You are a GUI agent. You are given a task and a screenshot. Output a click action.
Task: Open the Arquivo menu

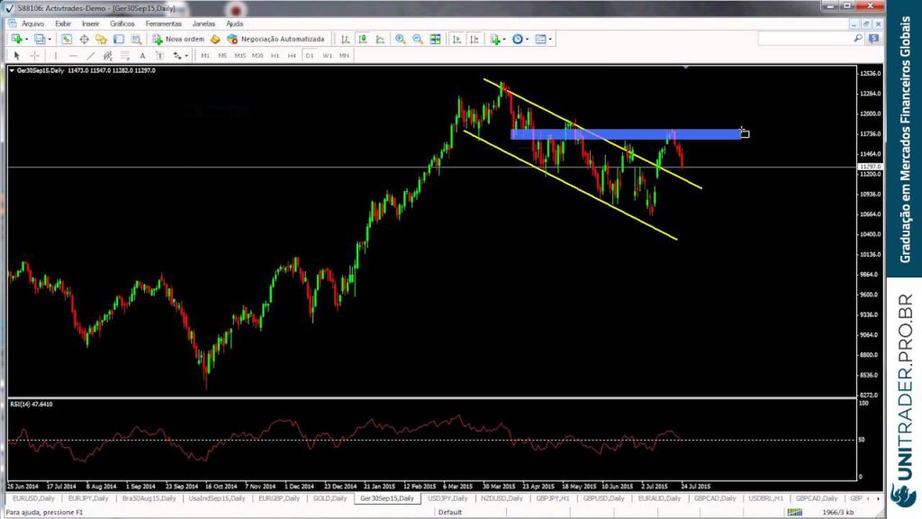[x=32, y=23]
